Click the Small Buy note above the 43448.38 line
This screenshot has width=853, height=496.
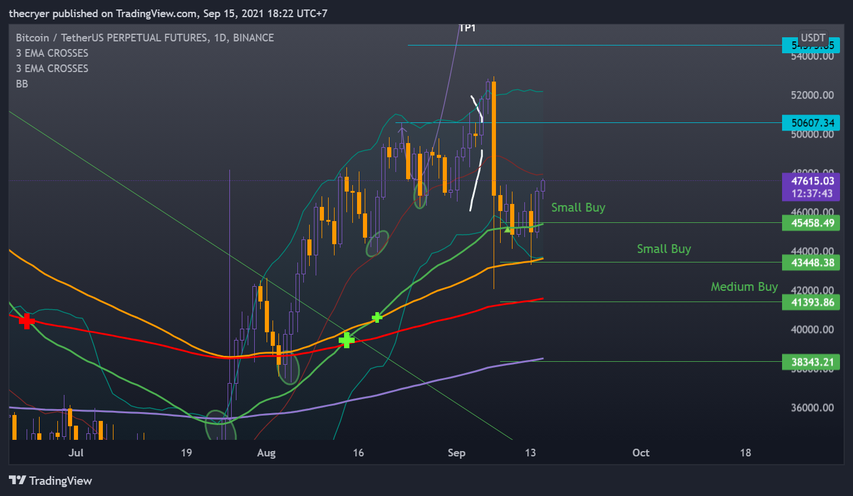[x=664, y=249]
